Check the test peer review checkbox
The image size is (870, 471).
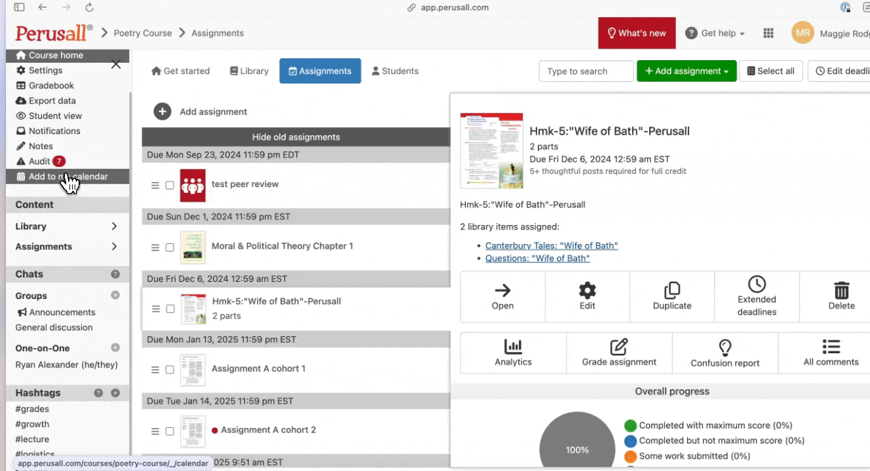tap(170, 185)
